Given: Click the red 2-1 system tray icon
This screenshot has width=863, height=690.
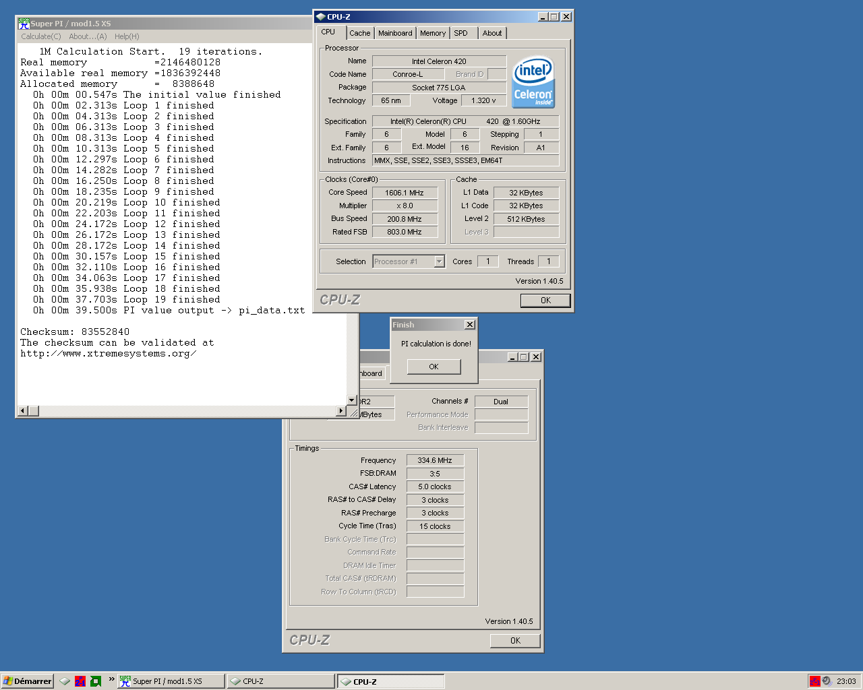Looking at the screenshot, I should point(814,681).
